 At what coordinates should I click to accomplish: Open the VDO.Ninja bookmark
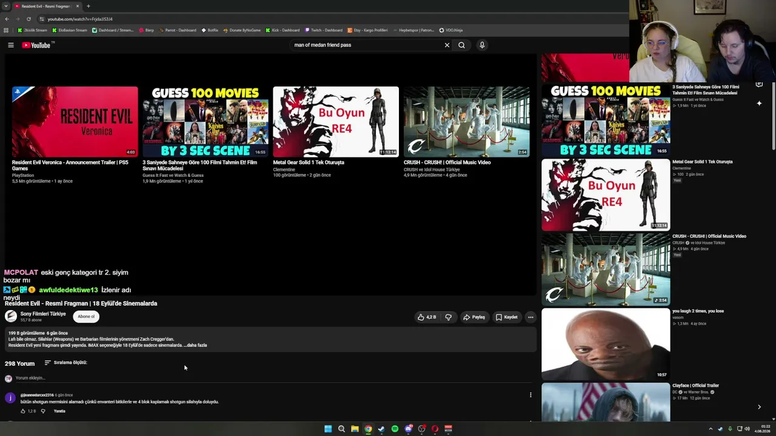451,30
